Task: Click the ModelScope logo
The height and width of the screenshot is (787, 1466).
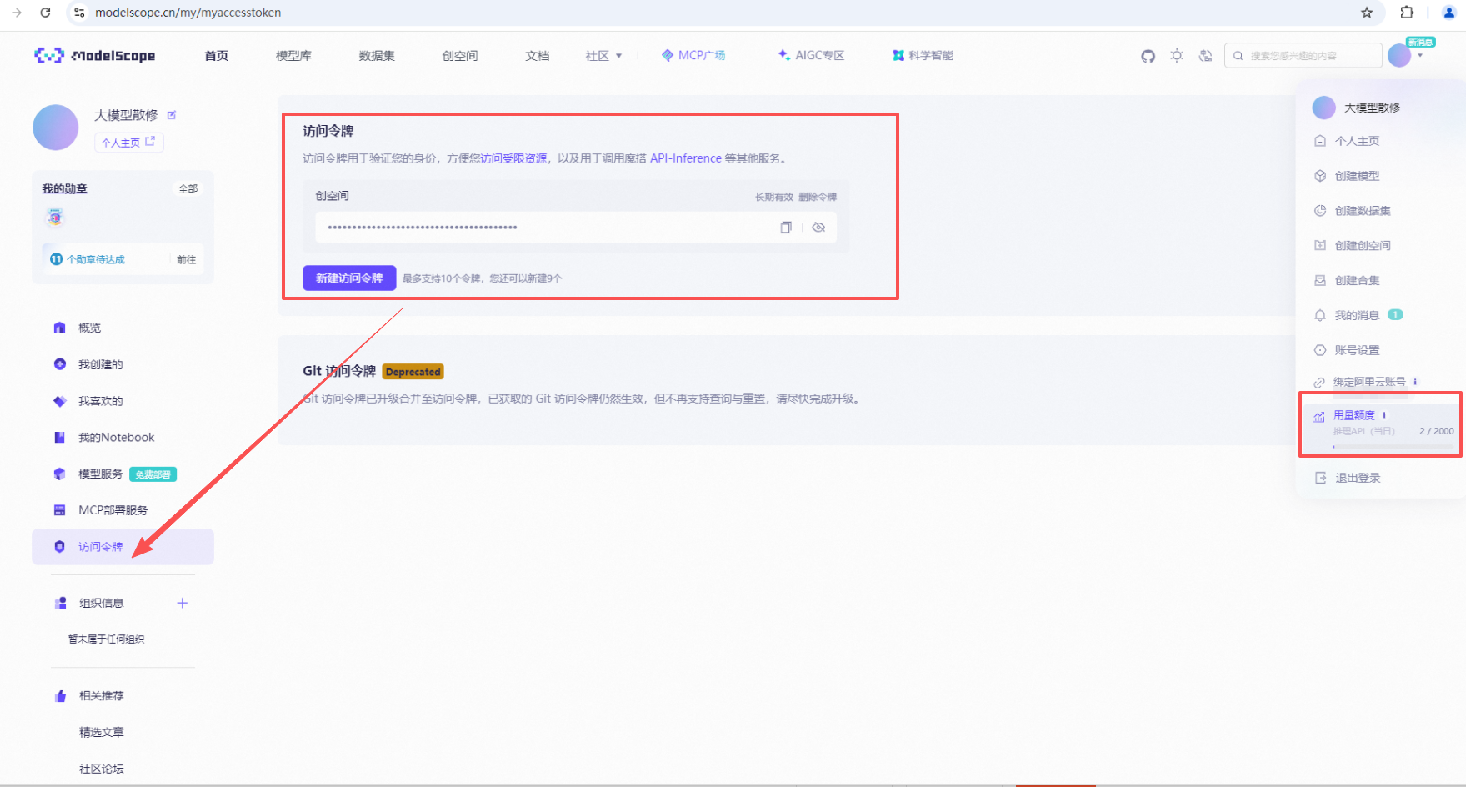Action: [x=95, y=56]
